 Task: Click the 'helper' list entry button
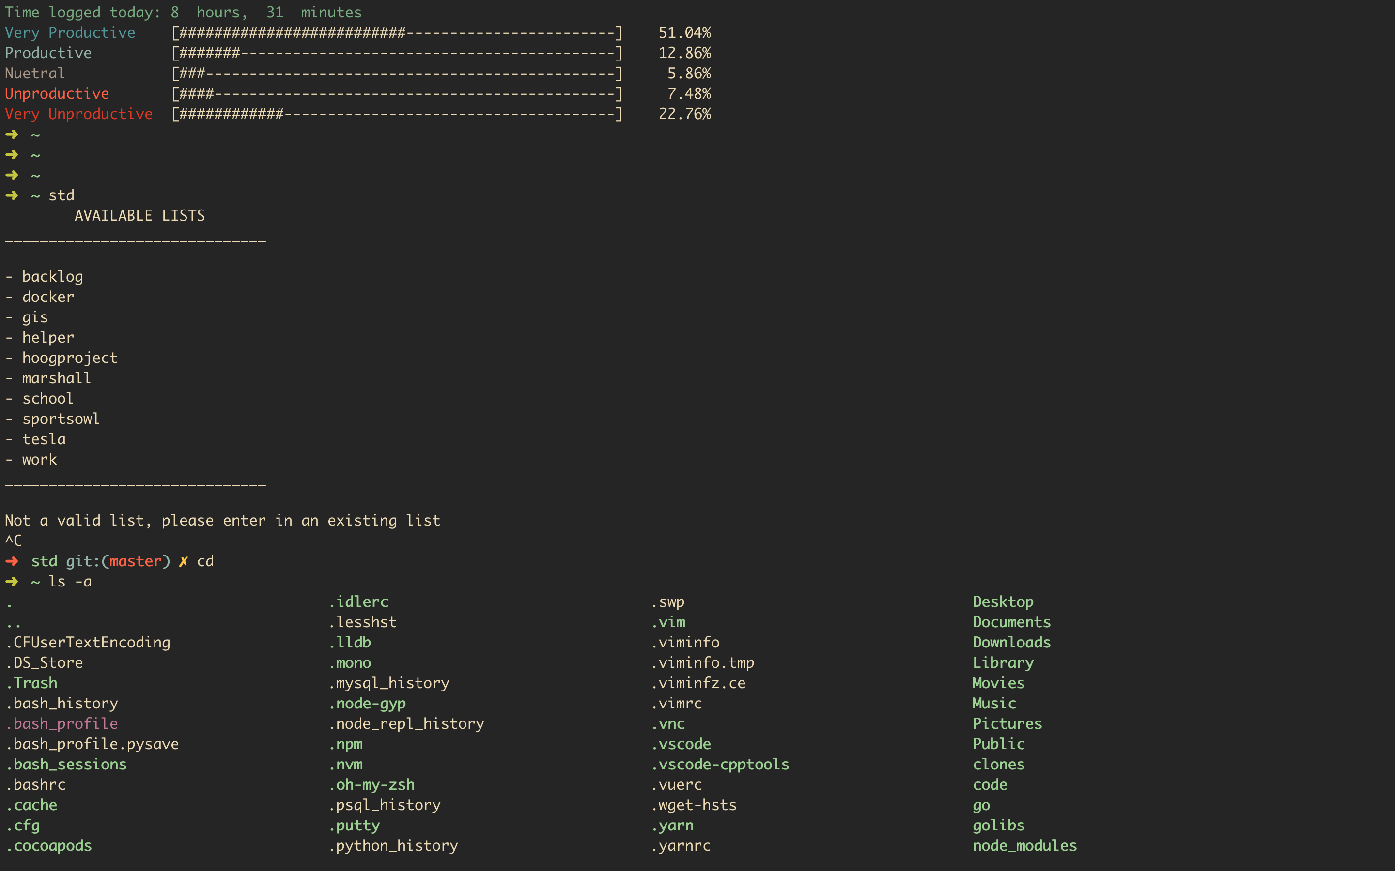tap(46, 337)
